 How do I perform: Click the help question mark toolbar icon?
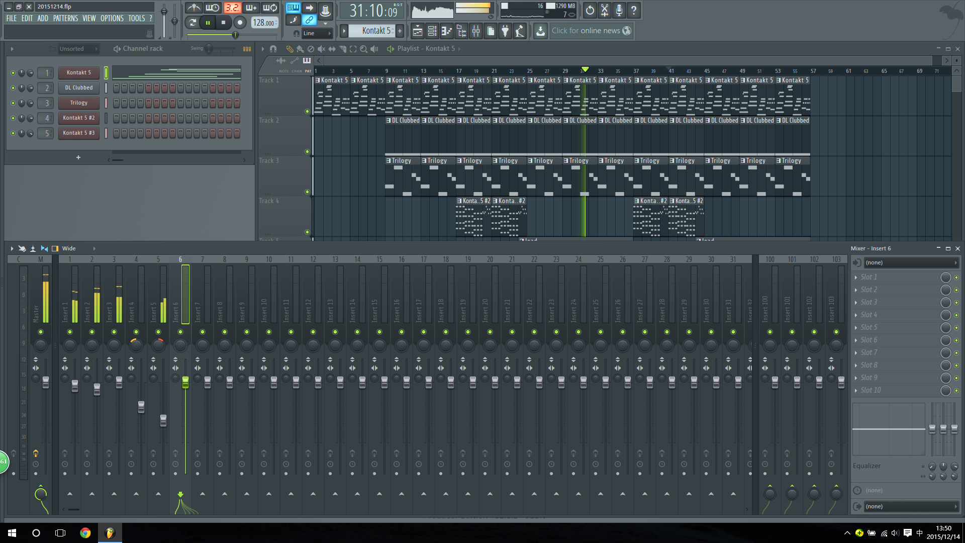coord(634,10)
